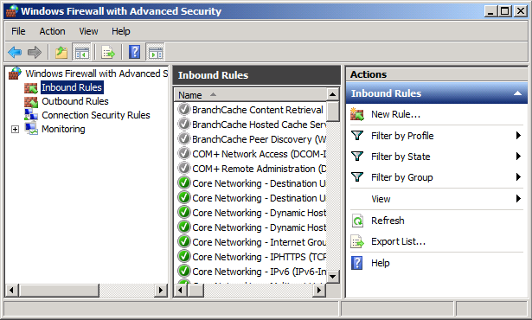Click tree pane horizontal scrollbar right arrow

pos(161,290)
